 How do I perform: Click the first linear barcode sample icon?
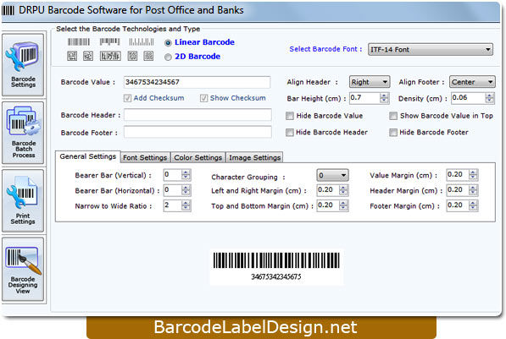[79, 42]
